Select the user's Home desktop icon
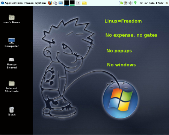The height and width of the screenshot is (135, 169). click(x=12, y=19)
